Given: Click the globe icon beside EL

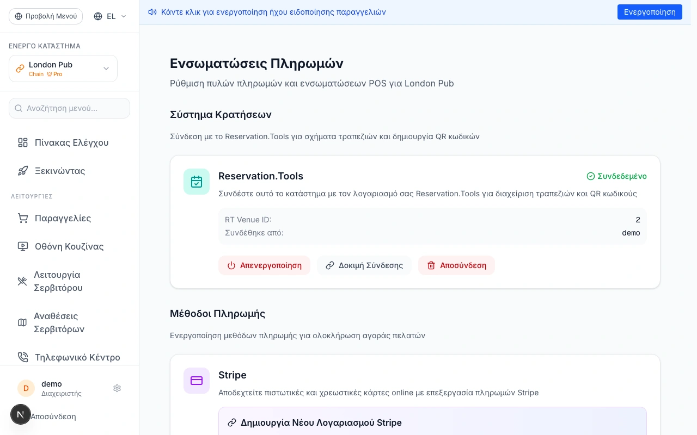Looking at the screenshot, I should (x=98, y=16).
